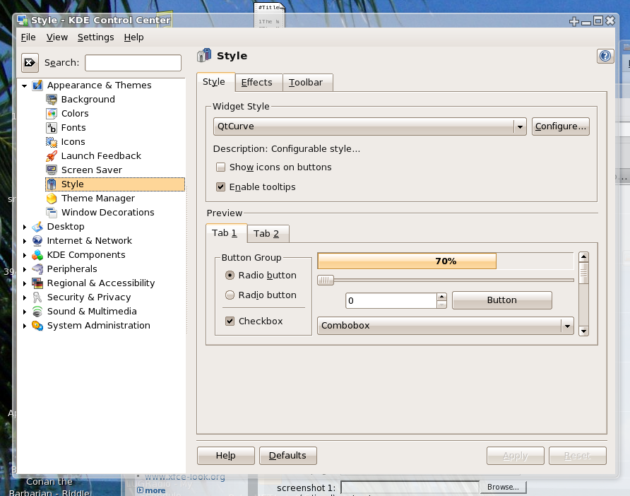Click the quick help question mark icon
The height and width of the screenshot is (496, 630).
605,56
